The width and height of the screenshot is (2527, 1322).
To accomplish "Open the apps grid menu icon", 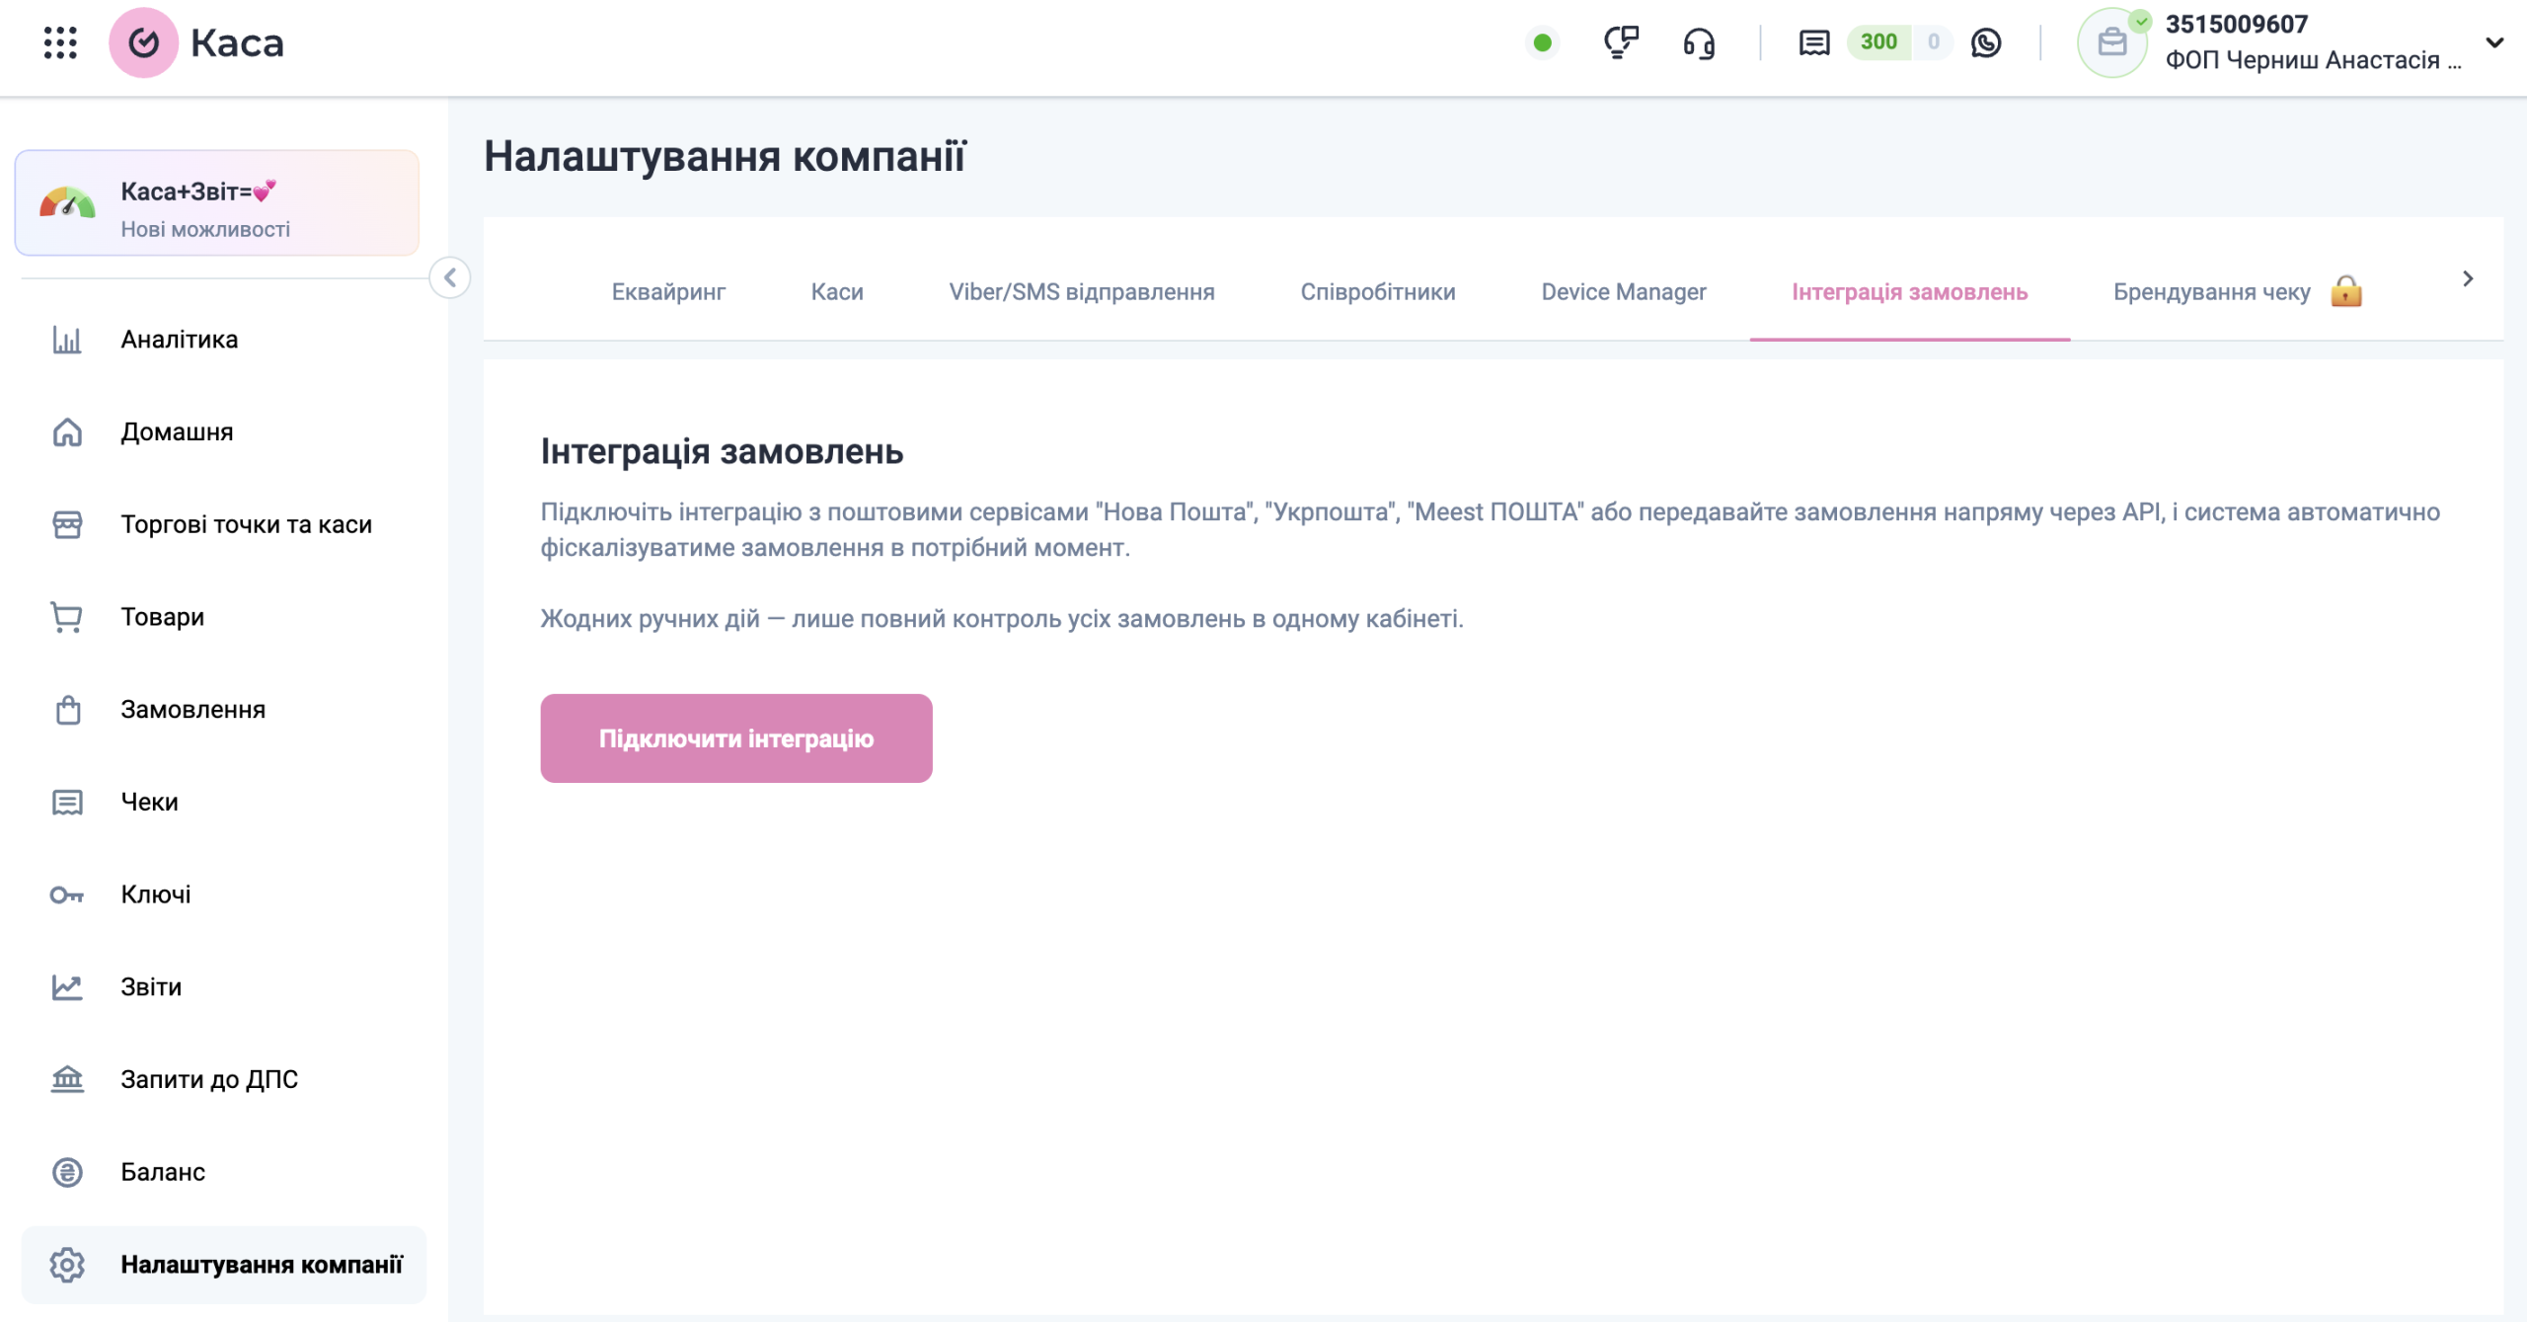I will coord(60,42).
